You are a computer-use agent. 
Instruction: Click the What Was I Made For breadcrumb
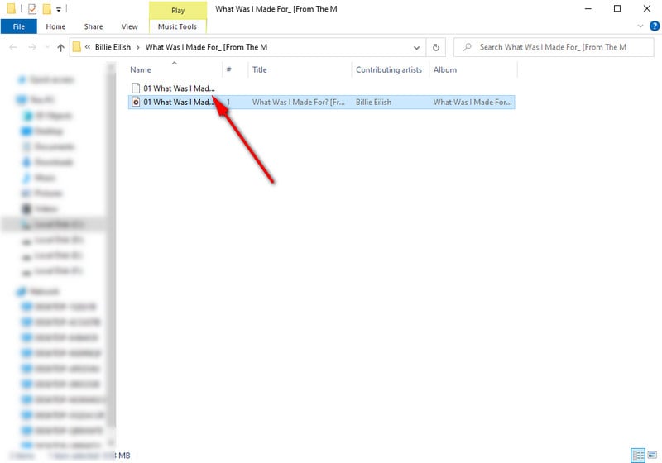coord(206,47)
